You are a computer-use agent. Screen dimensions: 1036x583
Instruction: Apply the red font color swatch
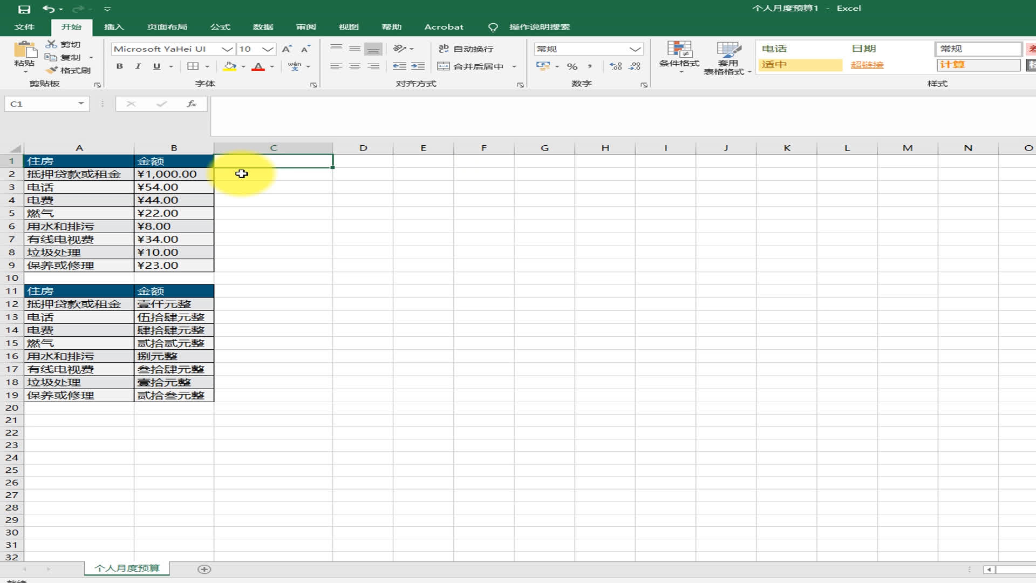(258, 67)
